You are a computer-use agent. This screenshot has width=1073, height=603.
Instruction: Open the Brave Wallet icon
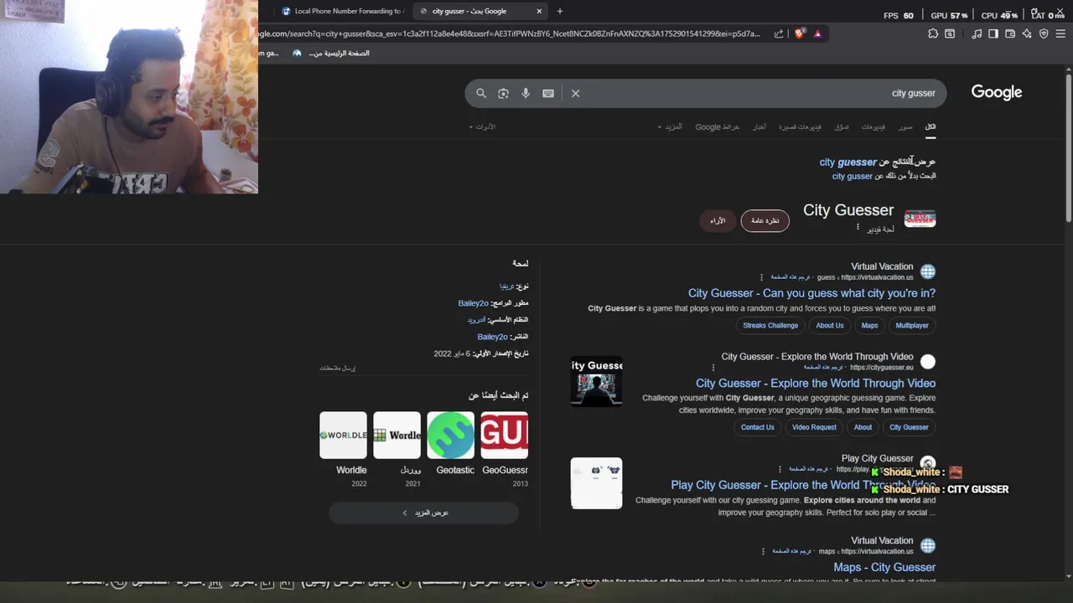click(1010, 33)
